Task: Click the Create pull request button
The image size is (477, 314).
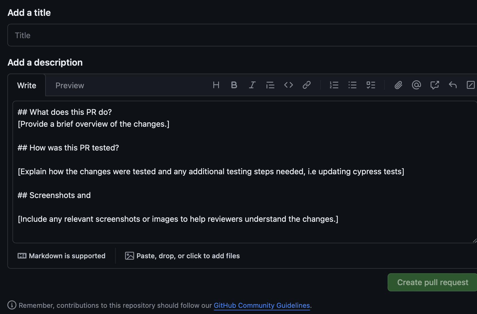Action: pos(433,282)
